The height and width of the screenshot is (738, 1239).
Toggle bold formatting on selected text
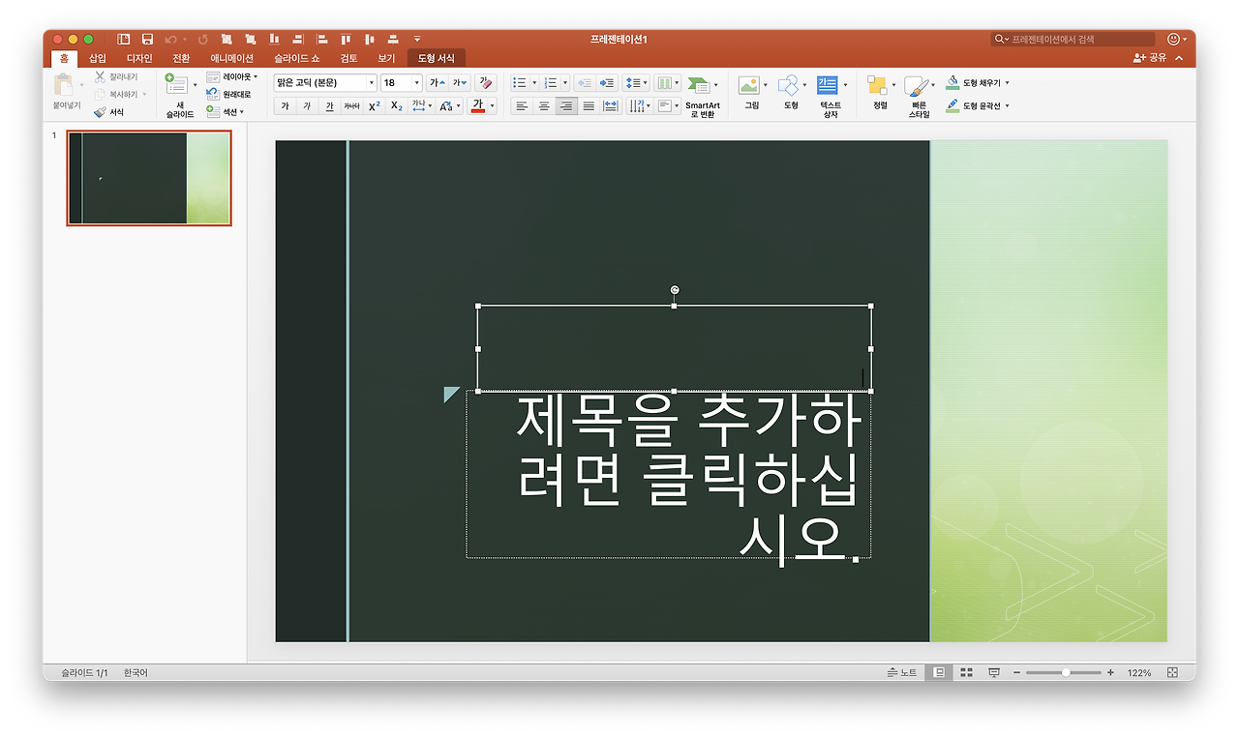point(284,105)
